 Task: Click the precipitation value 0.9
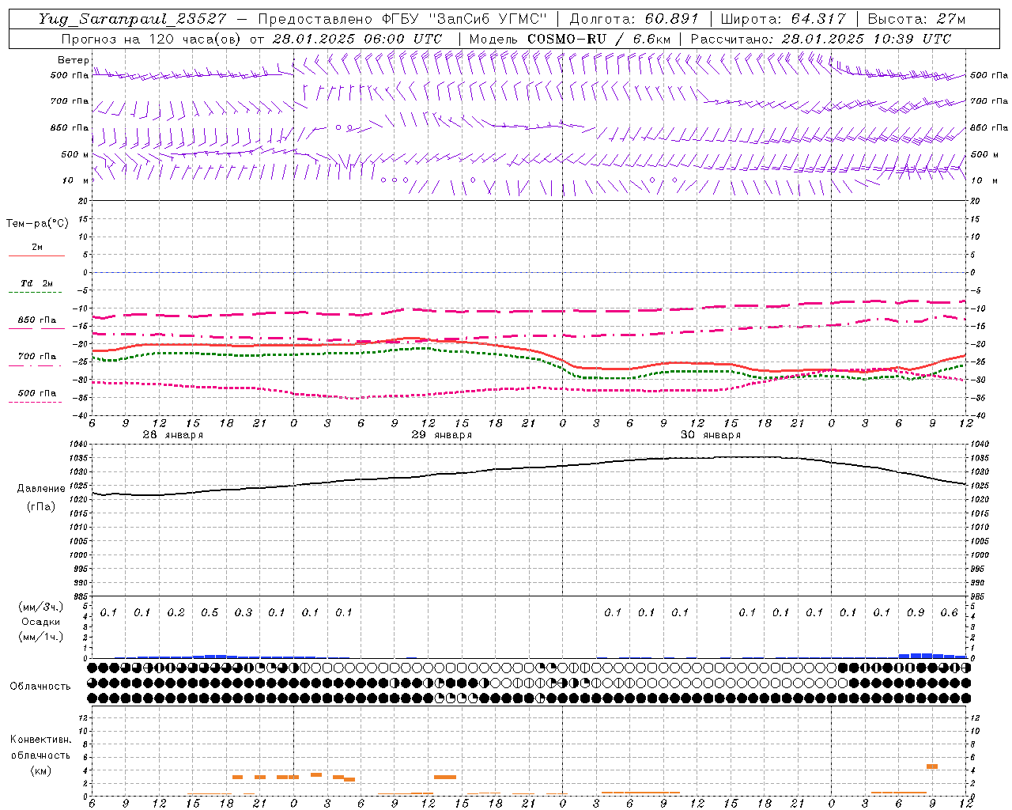(x=916, y=613)
